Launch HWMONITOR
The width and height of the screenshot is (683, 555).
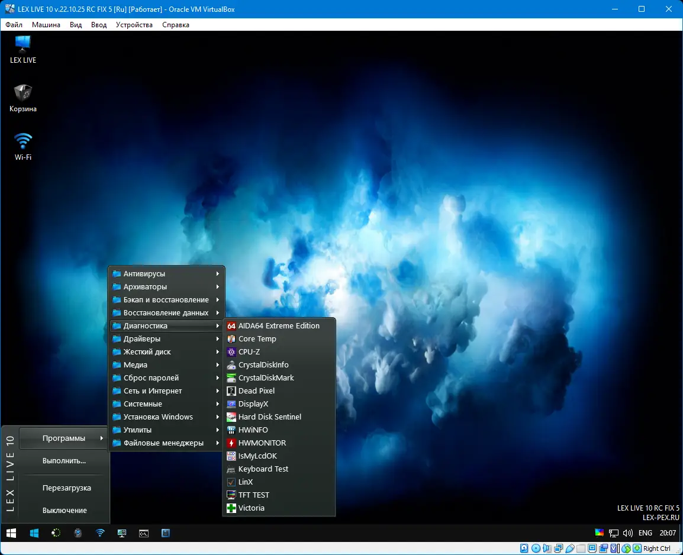coord(279,443)
